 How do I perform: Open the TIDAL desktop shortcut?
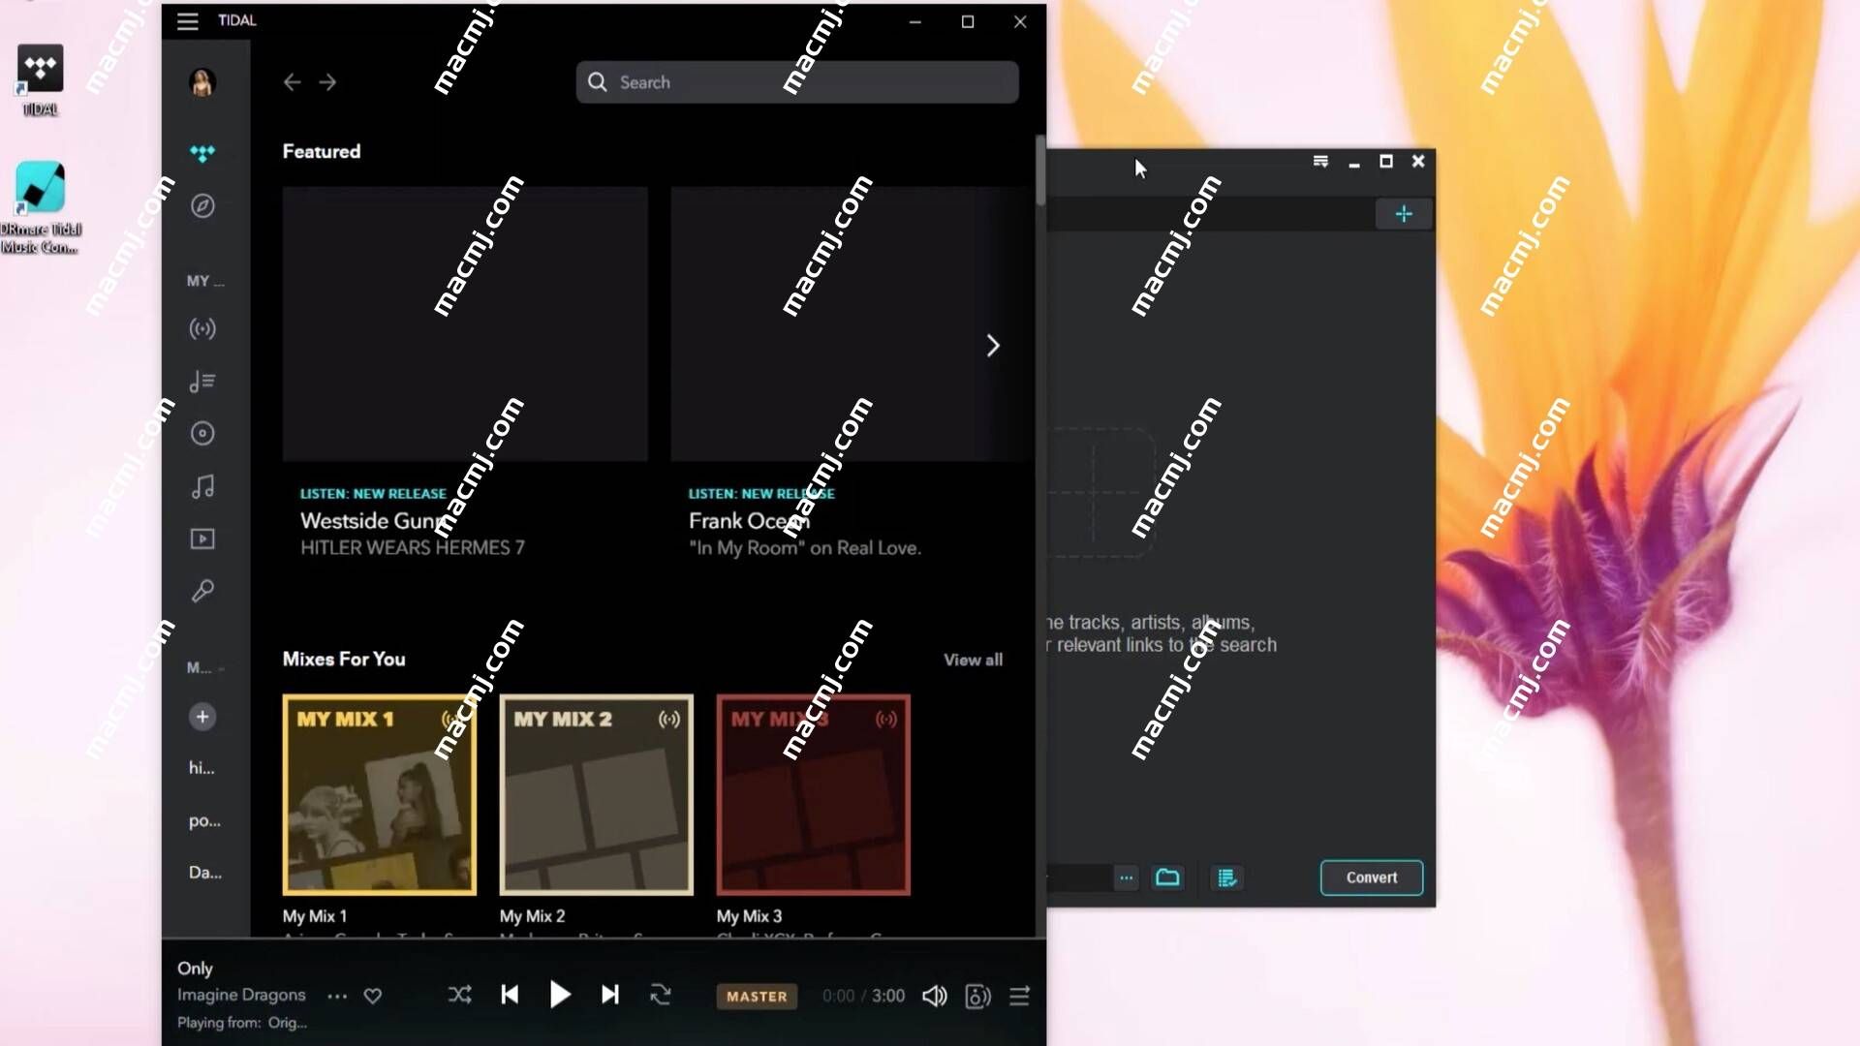(40, 80)
